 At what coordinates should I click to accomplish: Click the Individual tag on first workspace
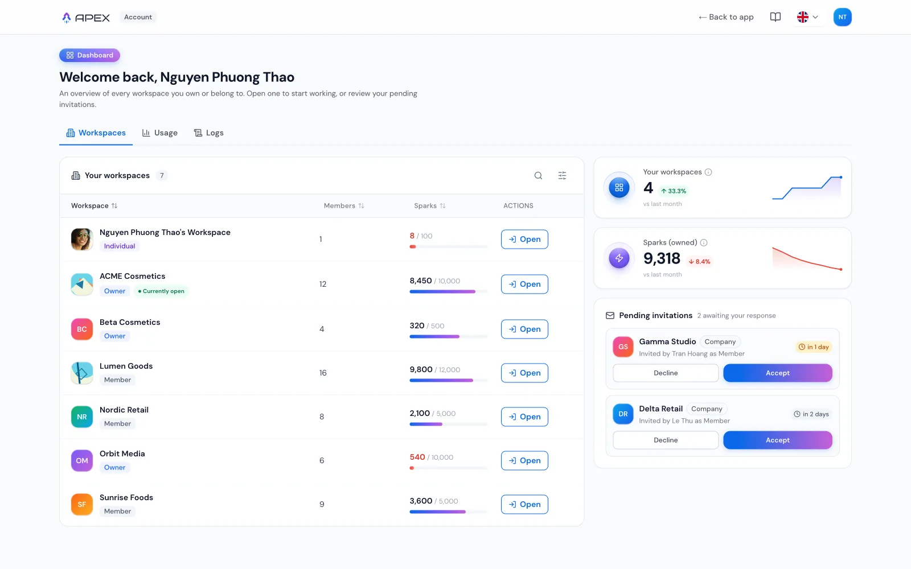click(x=120, y=246)
